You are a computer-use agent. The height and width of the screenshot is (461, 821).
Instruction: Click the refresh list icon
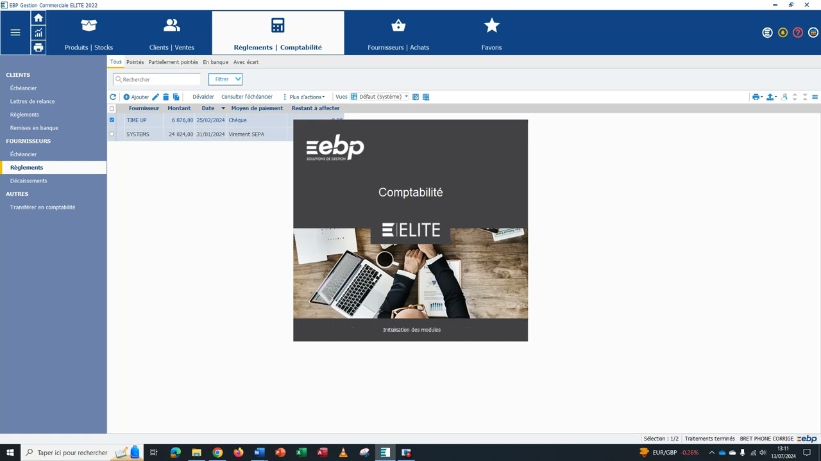click(x=113, y=97)
